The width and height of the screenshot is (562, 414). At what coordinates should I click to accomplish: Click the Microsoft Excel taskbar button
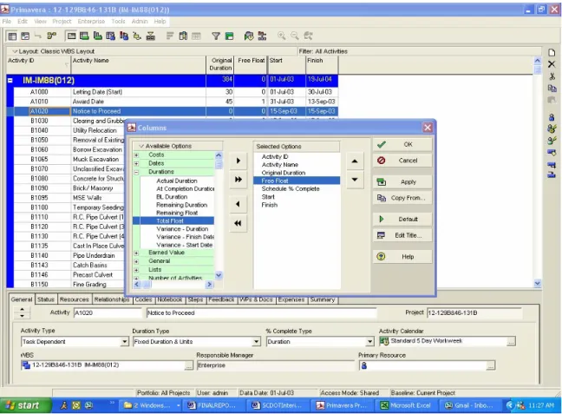coord(405,405)
